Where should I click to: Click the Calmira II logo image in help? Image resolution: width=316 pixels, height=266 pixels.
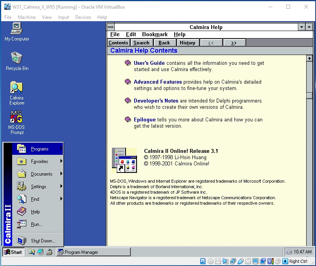click(124, 160)
